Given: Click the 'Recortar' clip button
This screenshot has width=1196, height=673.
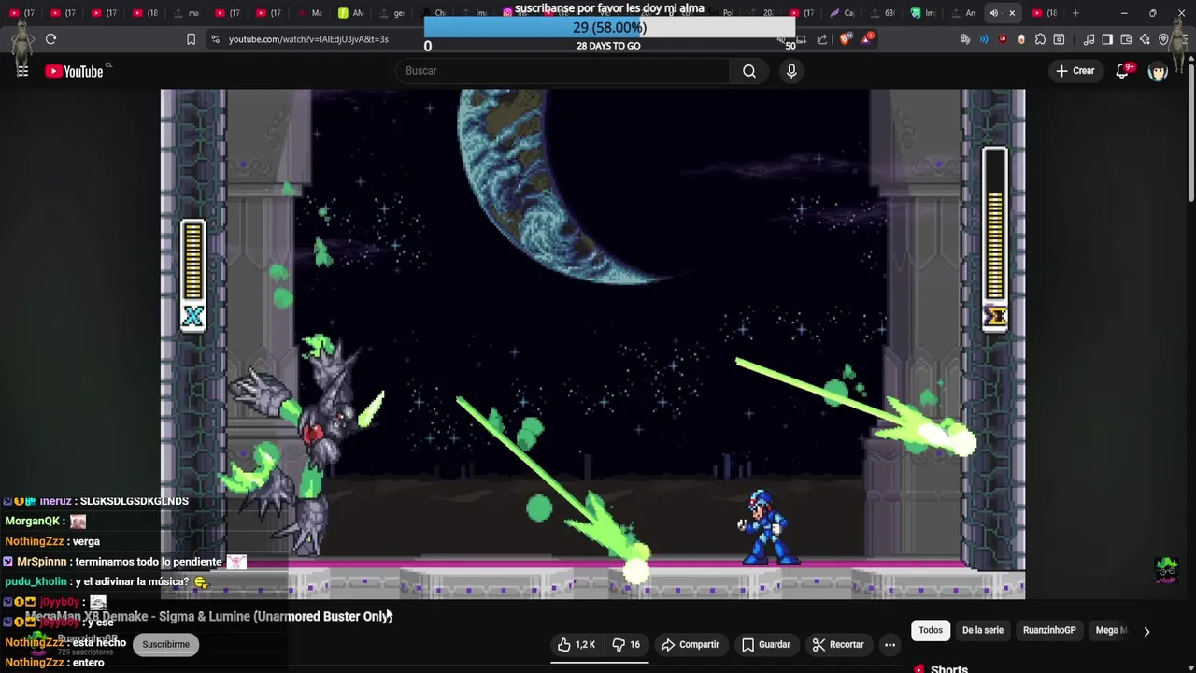Looking at the screenshot, I should pyautogui.click(x=838, y=644).
